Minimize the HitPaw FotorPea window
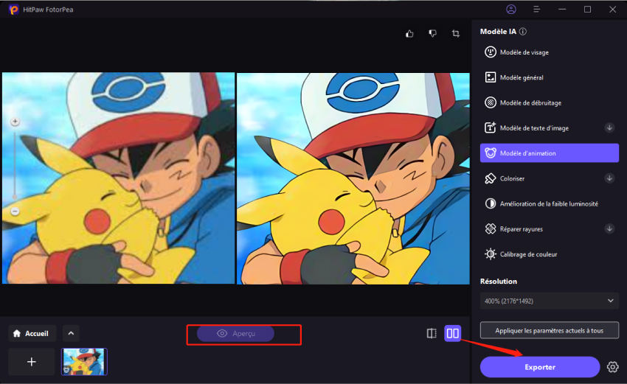 click(x=562, y=9)
